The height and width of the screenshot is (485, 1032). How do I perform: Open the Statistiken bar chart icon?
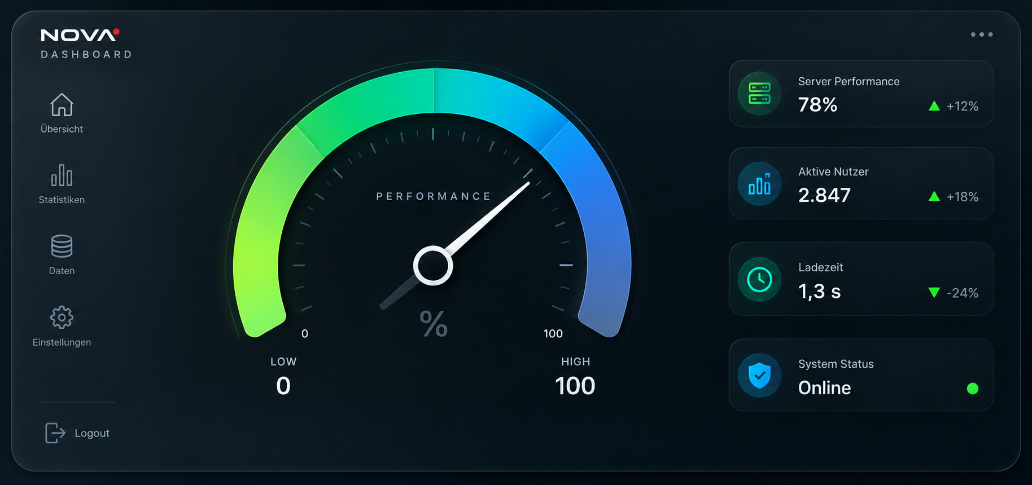tap(62, 175)
